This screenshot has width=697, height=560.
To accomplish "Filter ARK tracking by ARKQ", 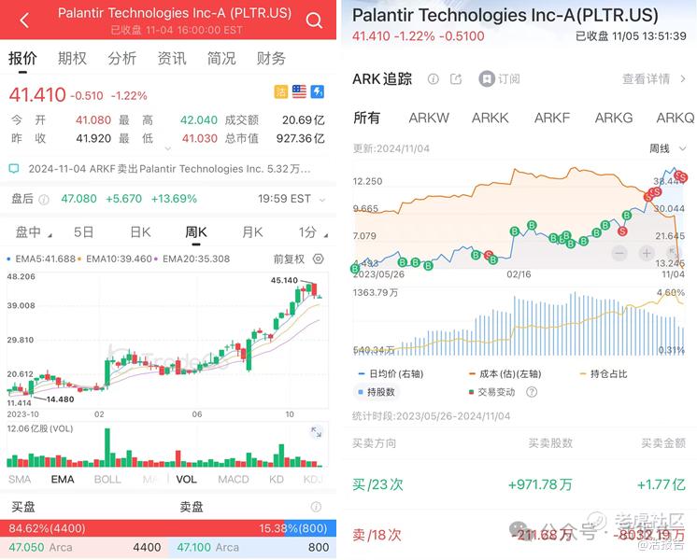I will (676, 119).
